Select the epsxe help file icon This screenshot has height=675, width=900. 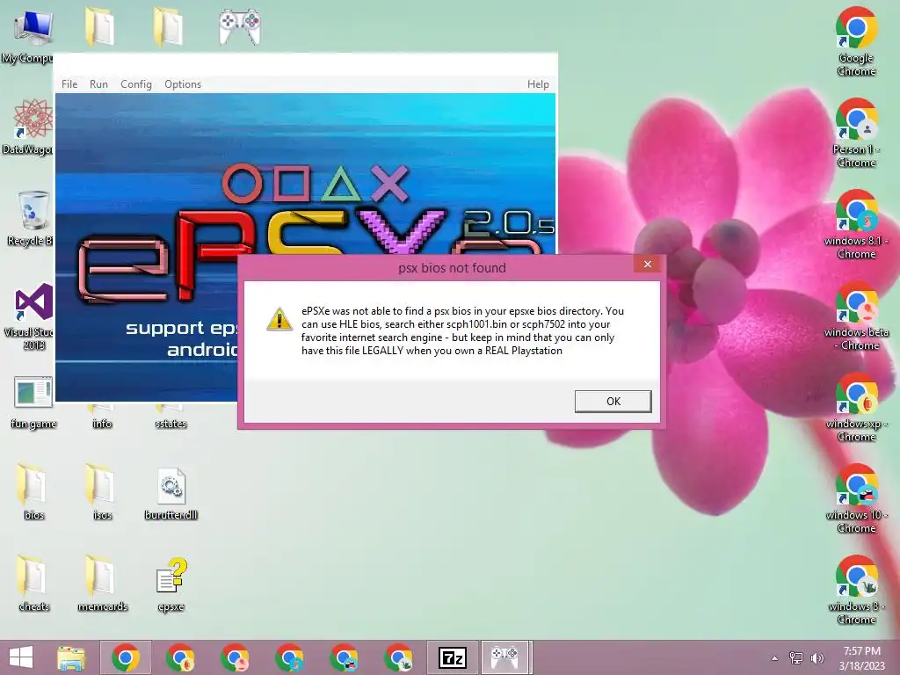171,584
